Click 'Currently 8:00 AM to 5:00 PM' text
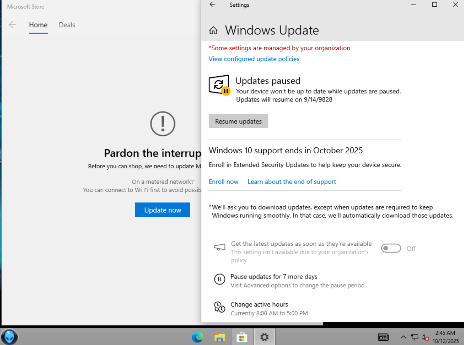 [269, 313]
